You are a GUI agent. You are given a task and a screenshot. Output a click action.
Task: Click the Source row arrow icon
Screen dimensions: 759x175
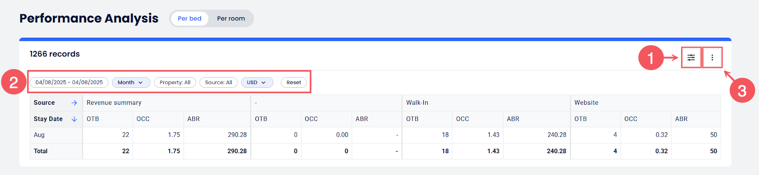pos(74,103)
